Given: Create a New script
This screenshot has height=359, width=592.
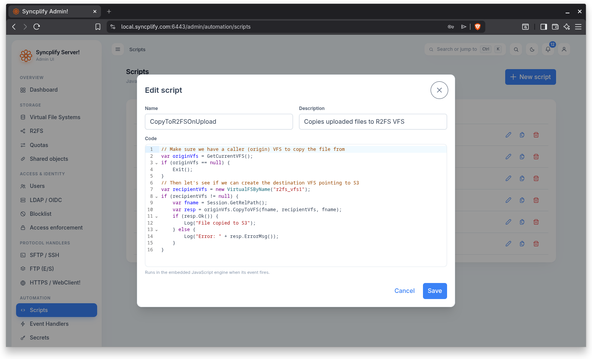Looking at the screenshot, I should (x=530, y=77).
